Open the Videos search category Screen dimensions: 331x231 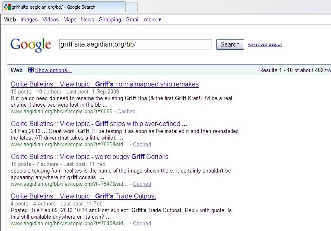point(51,20)
